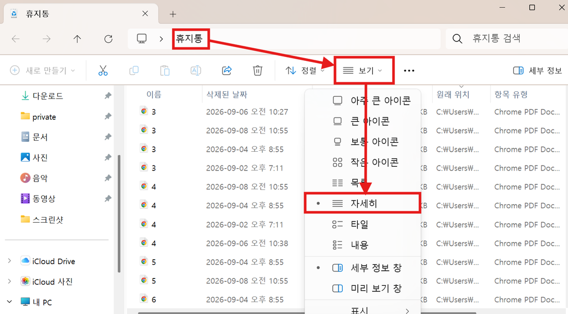Collapse the 내 PC tree node
This screenshot has width=568, height=314.
[10, 302]
